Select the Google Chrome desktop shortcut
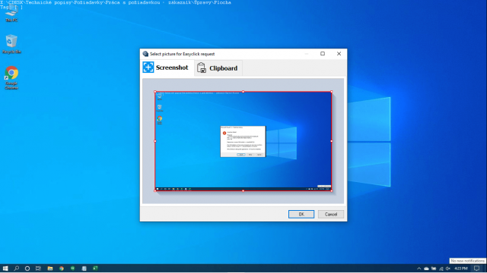The width and height of the screenshot is (487, 273). coord(11,77)
